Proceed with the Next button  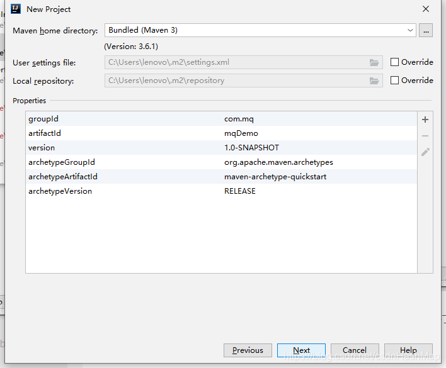coord(301,350)
